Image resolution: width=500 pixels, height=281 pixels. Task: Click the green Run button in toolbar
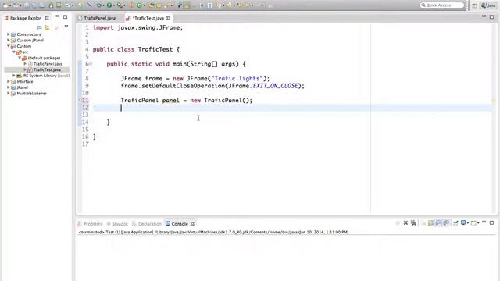(x=109, y=5)
